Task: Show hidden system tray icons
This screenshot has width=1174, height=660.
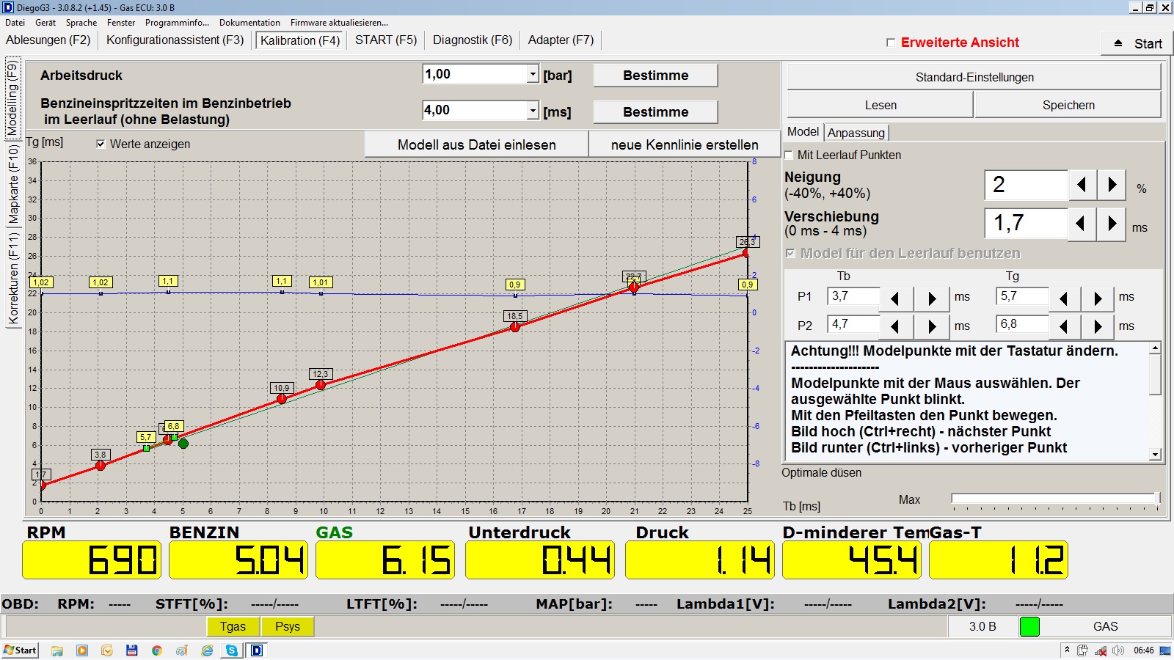Action: [x=1066, y=650]
